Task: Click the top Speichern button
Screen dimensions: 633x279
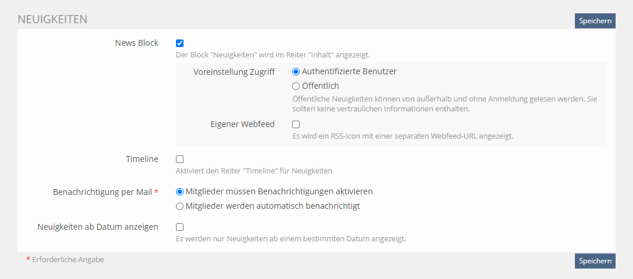Action: (x=595, y=21)
